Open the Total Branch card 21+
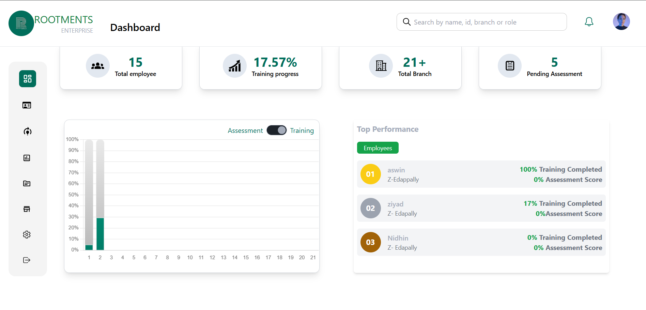The image size is (646, 310). [x=400, y=68]
